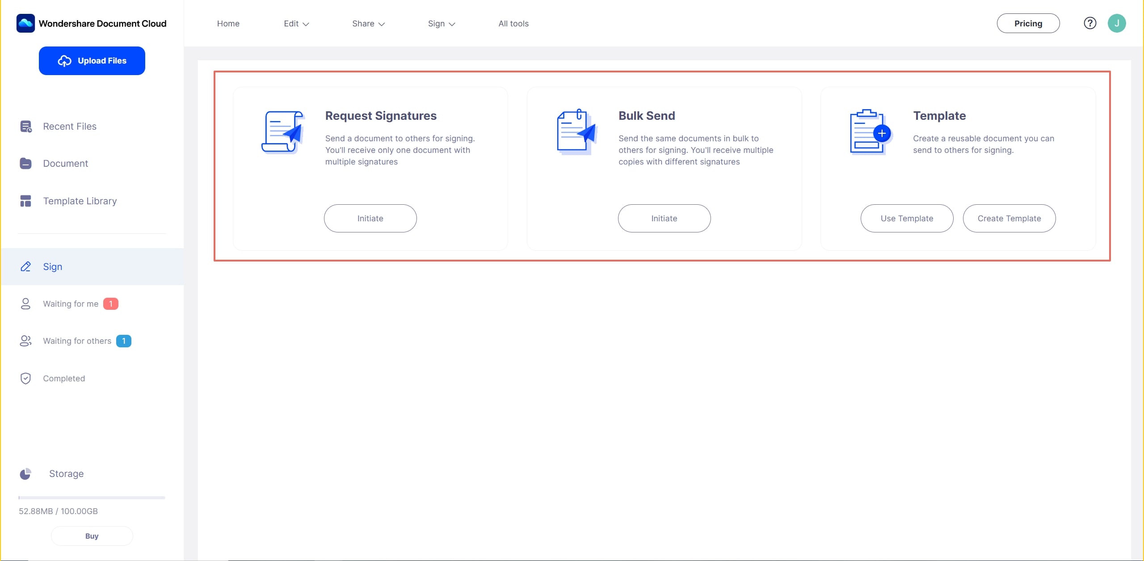Image resolution: width=1144 pixels, height=561 pixels.
Task: Click the Waiting for me icon
Action: [x=25, y=303]
